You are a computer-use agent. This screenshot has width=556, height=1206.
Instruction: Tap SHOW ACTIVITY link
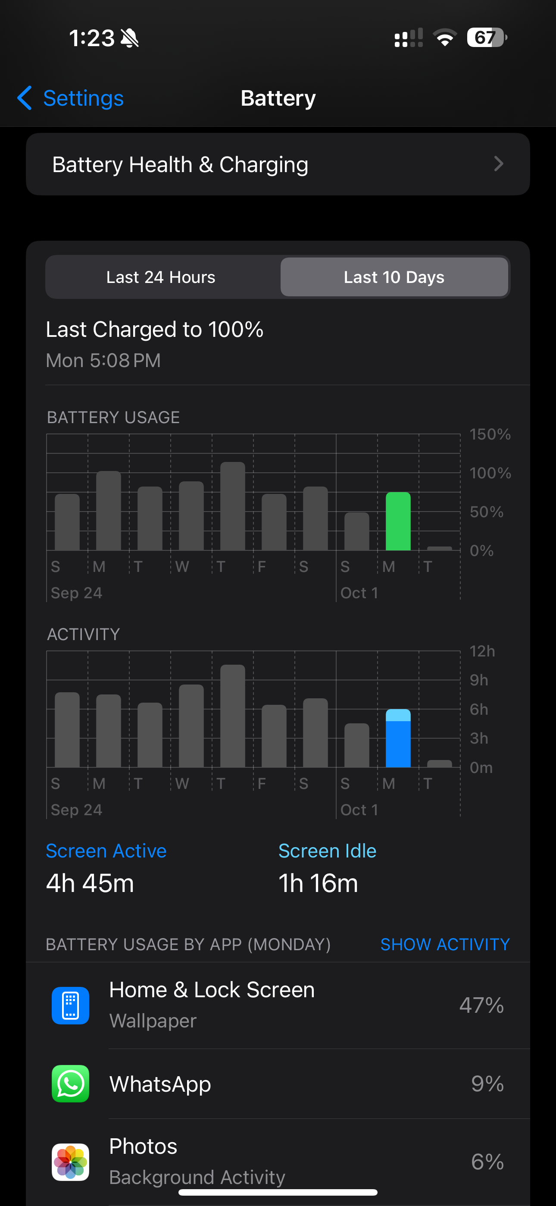click(x=445, y=944)
